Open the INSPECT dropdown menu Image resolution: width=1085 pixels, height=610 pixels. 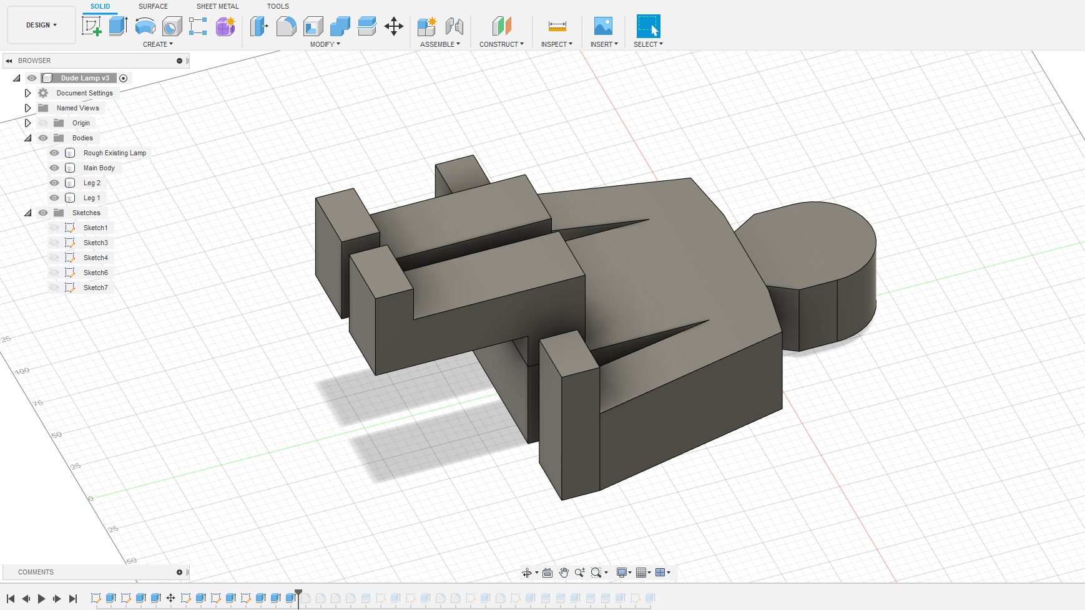coord(557,44)
